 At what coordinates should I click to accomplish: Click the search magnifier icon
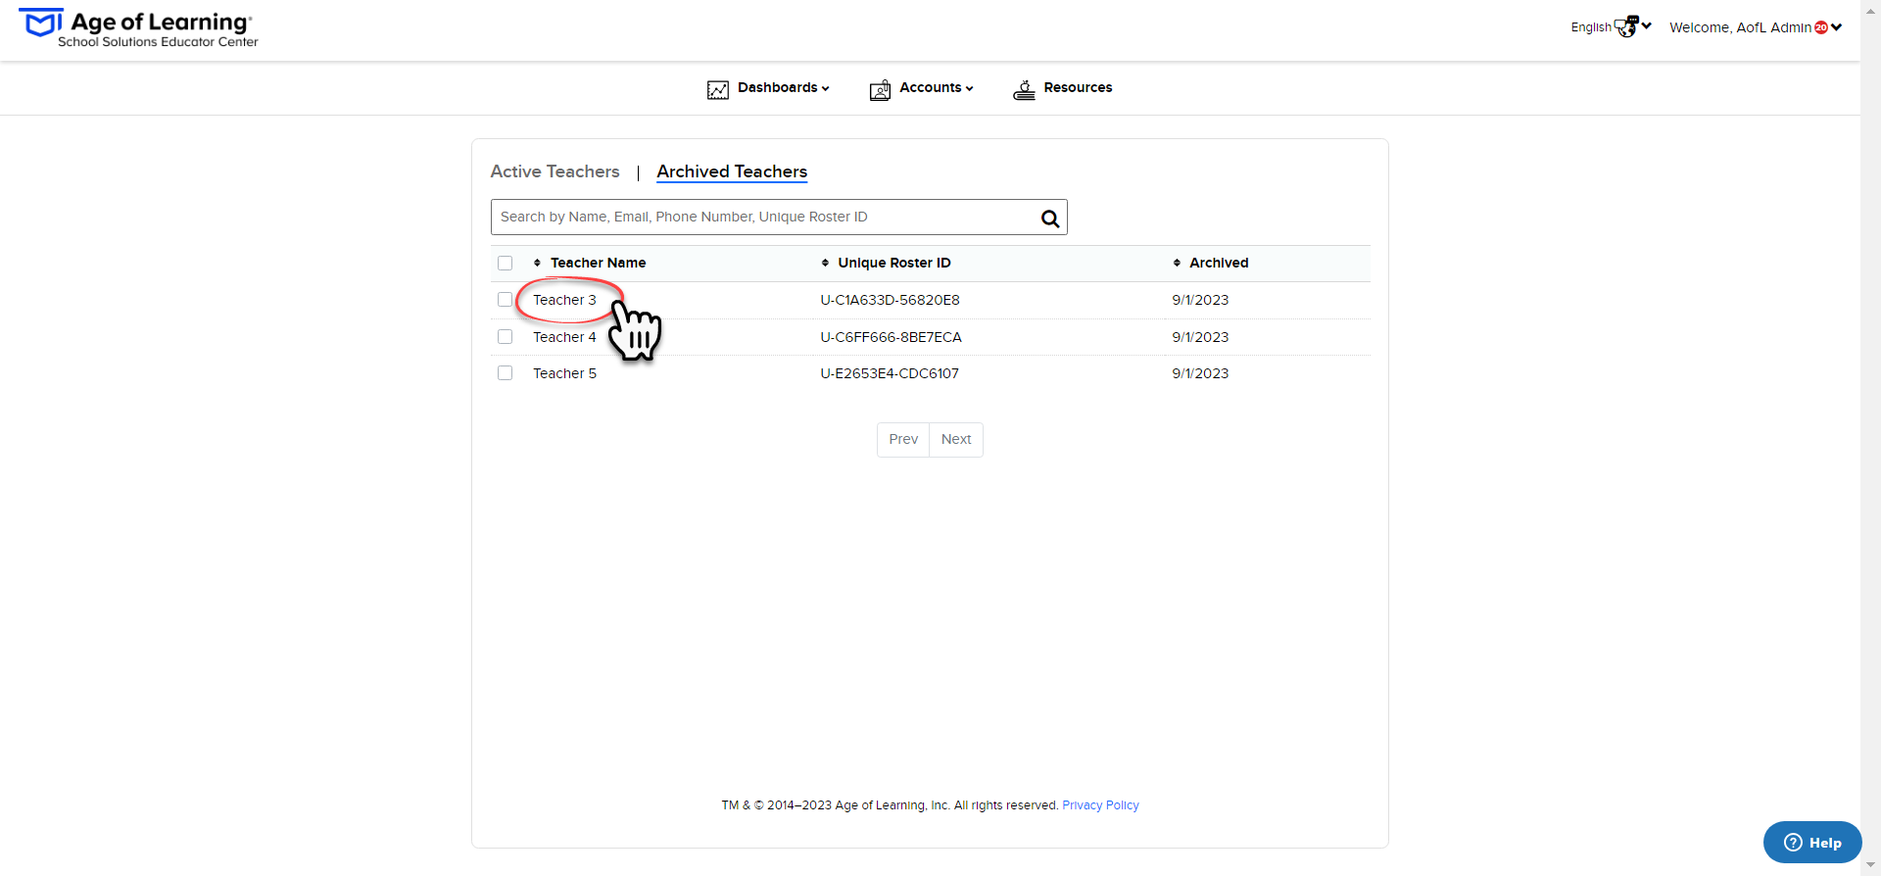1050,219
